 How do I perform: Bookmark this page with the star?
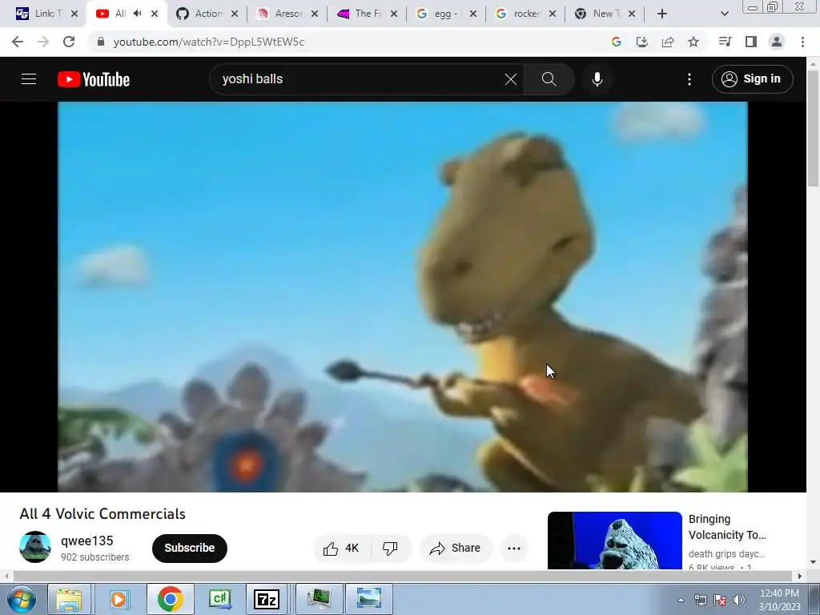pyautogui.click(x=693, y=42)
